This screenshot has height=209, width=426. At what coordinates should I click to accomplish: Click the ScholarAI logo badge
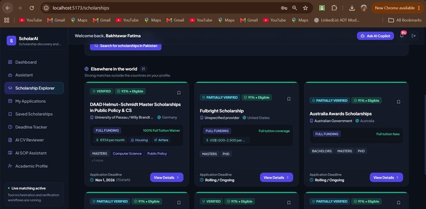pos(11,41)
